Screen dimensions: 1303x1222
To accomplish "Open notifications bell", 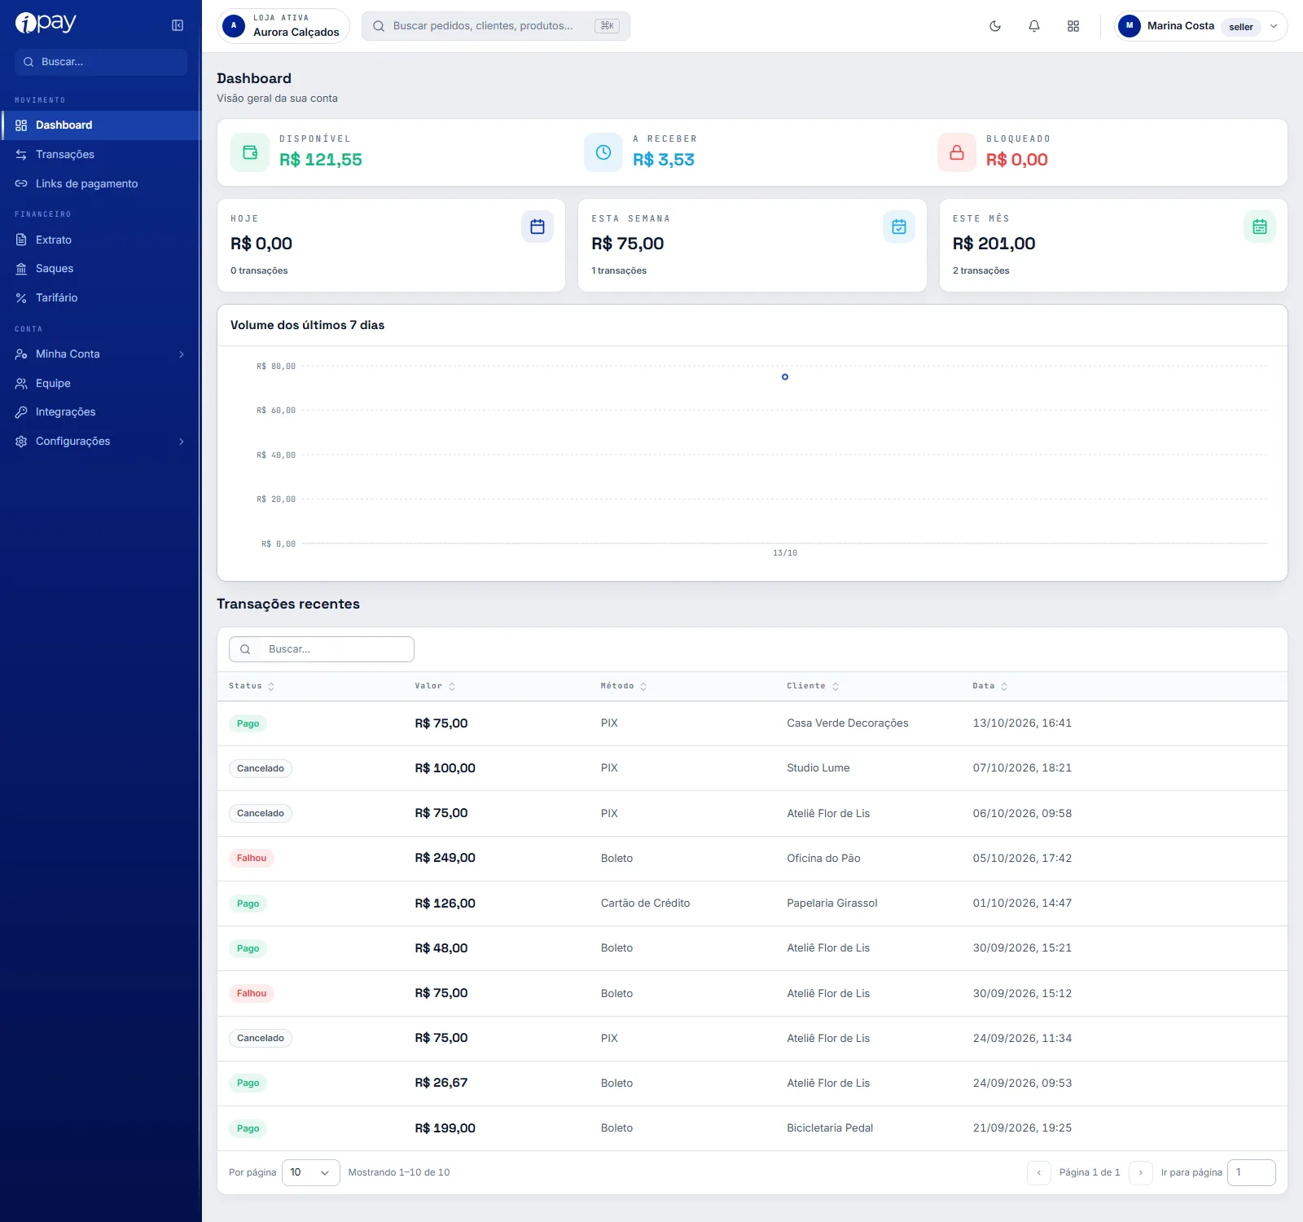I will click(x=1034, y=26).
